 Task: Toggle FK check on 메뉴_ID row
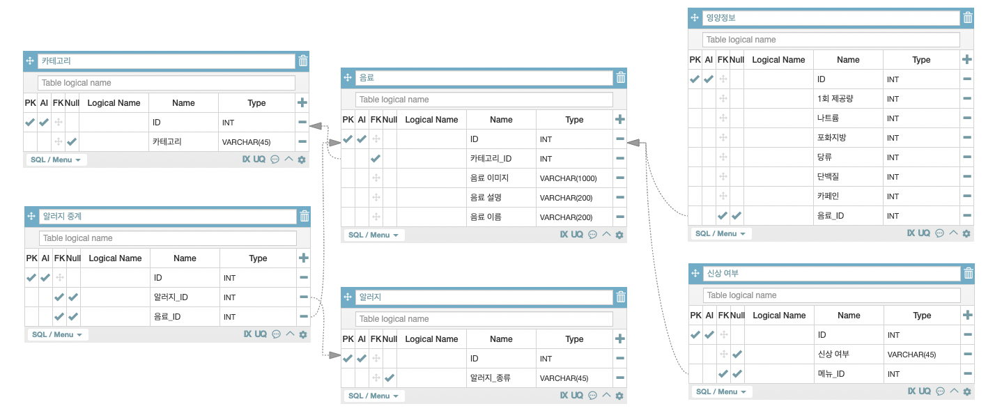723,374
